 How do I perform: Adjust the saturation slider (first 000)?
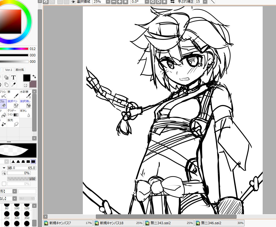(14, 55)
